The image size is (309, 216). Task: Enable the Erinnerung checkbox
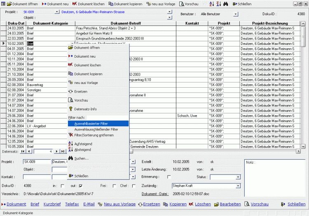click(x=169, y=177)
